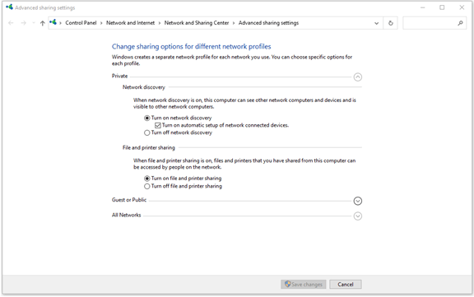
Task: Click the All Networks label
Action: point(127,215)
